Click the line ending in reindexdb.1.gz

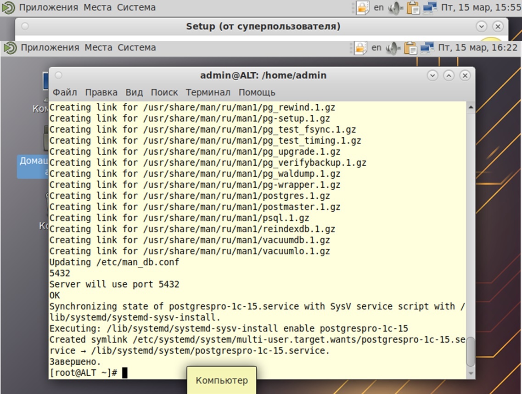click(x=192, y=229)
